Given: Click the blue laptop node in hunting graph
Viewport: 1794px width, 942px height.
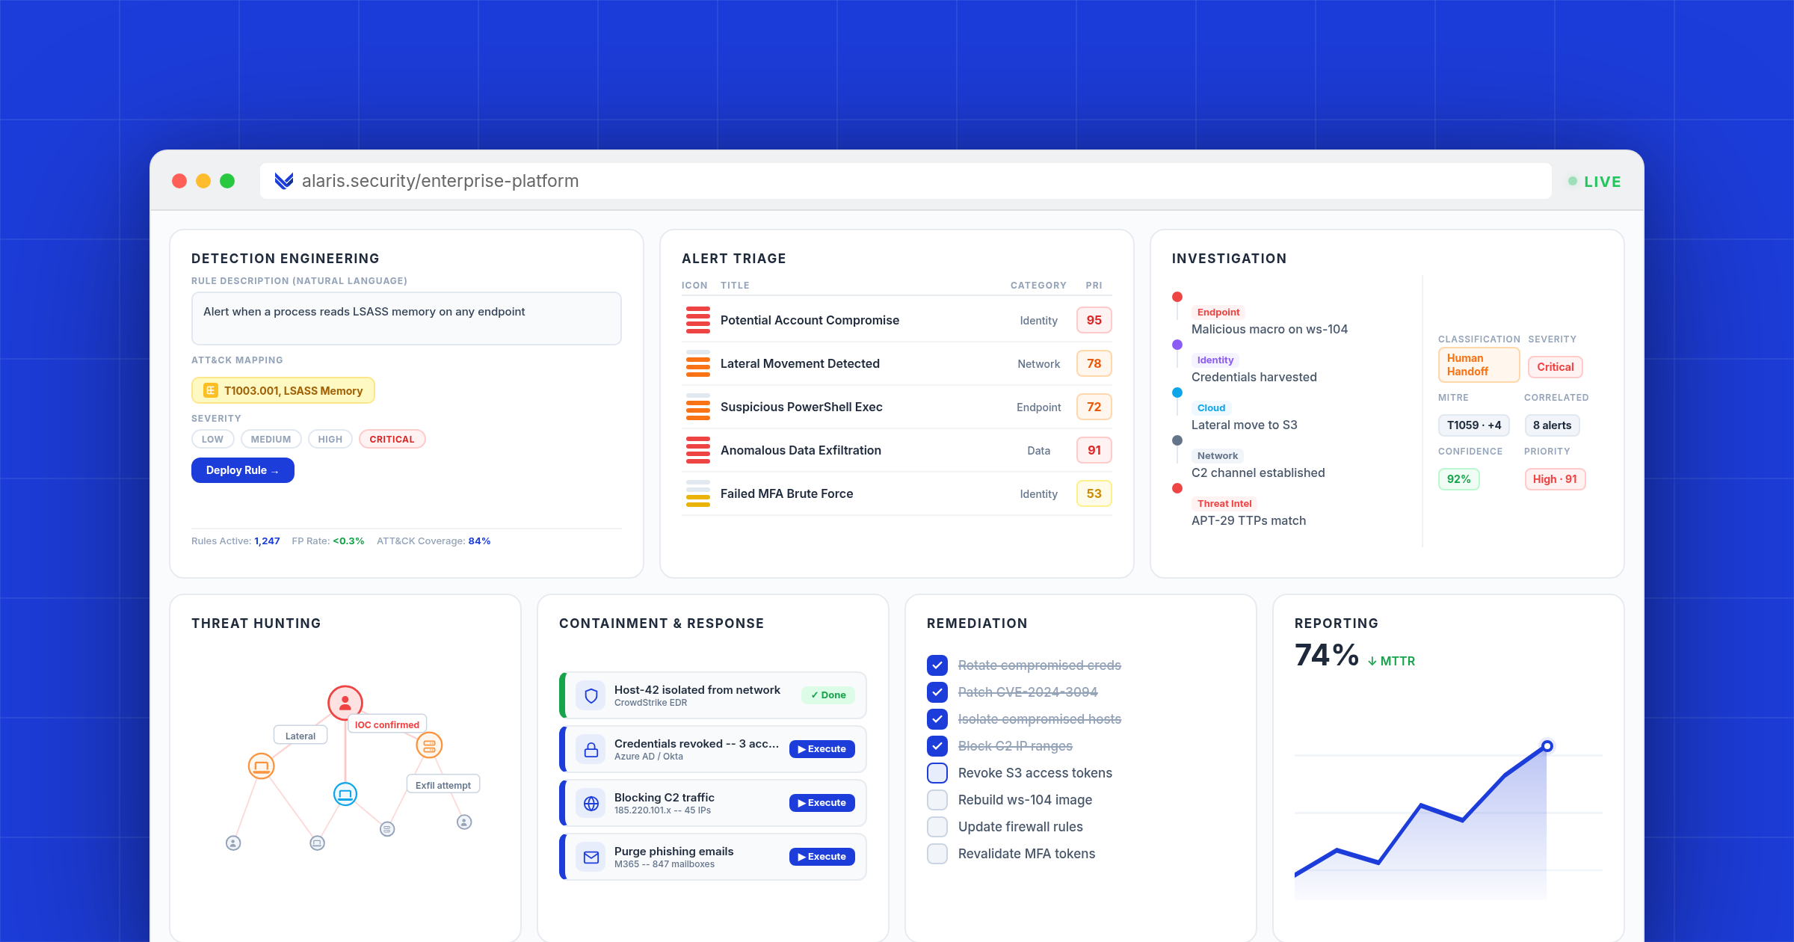Looking at the screenshot, I should point(345,794).
